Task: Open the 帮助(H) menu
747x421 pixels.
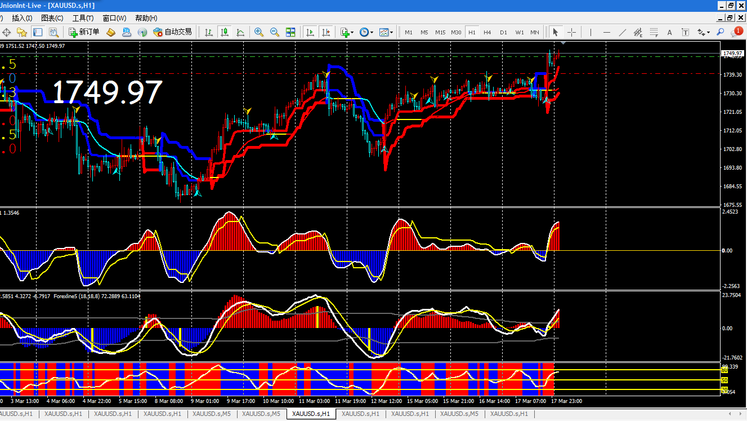Action: tap(146, 18)
